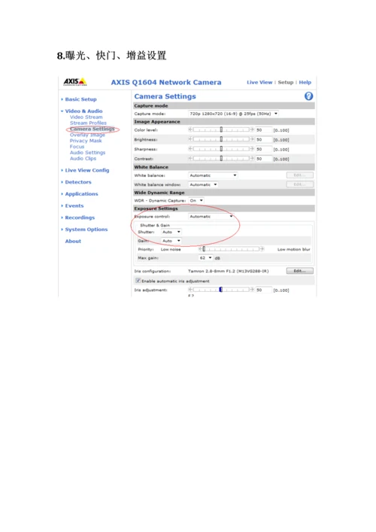Click the Brightness slider handle
Image resolution: width=376 pixels, height=532 pixels.
click(x=221, y=139)
